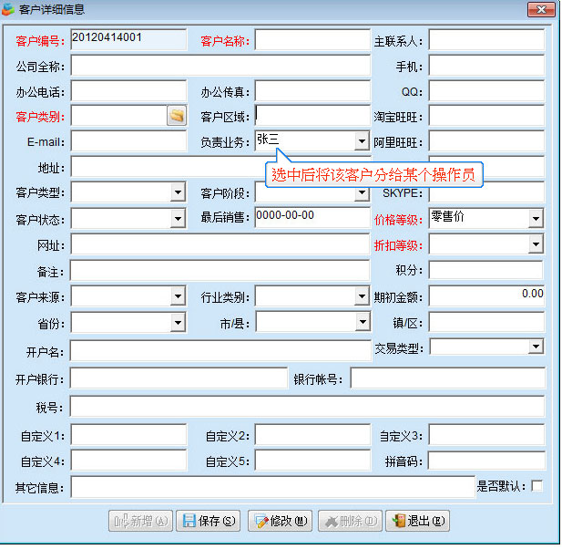Expand the 客户类型 dropdown list
The width and height of the screenshot is (562, 549).
[x=178, y=193]
